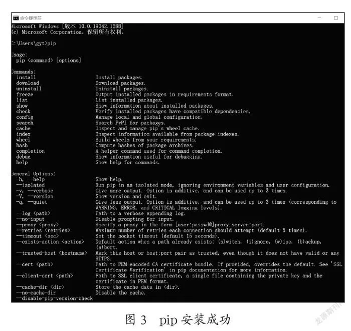Click the 'download' command entry

point(28,83)
